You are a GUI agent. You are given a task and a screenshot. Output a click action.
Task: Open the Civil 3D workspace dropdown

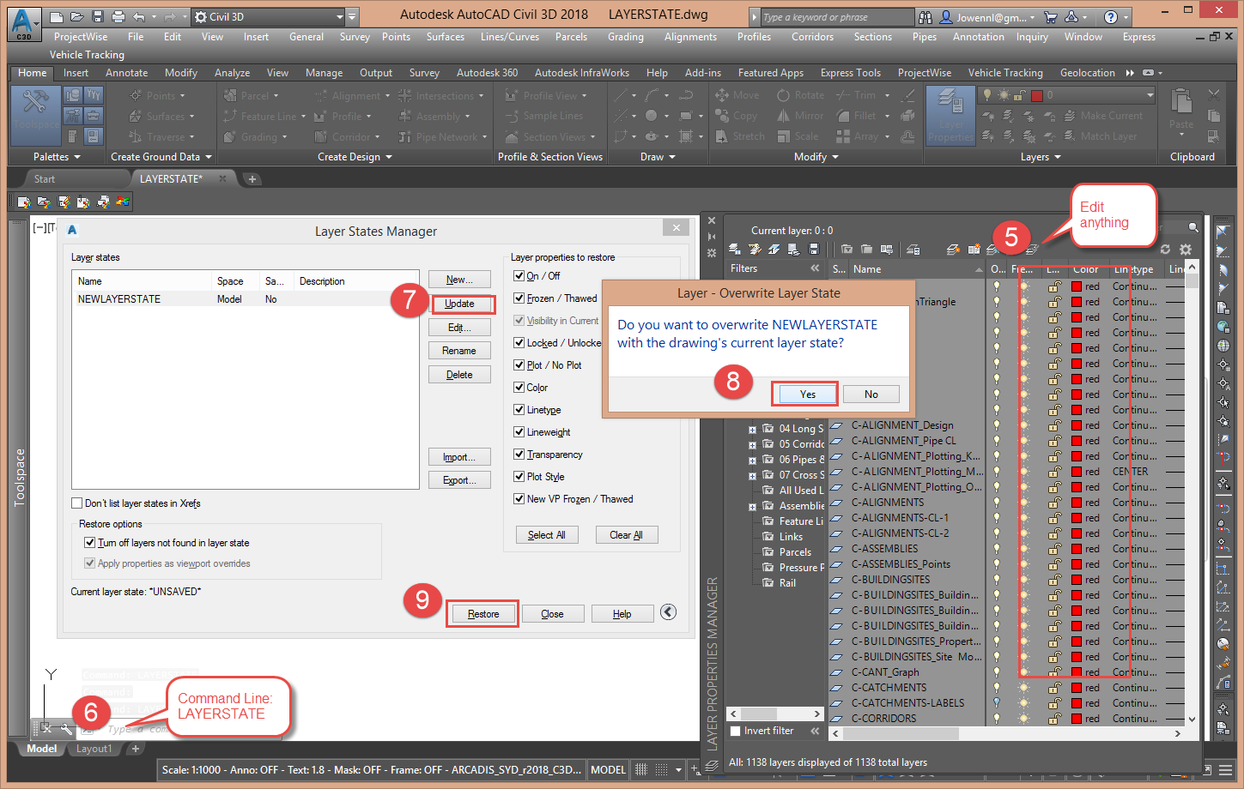pos(268,16)
